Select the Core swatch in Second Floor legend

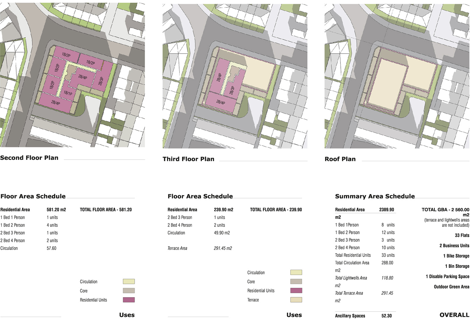click(x=129, y=291)
